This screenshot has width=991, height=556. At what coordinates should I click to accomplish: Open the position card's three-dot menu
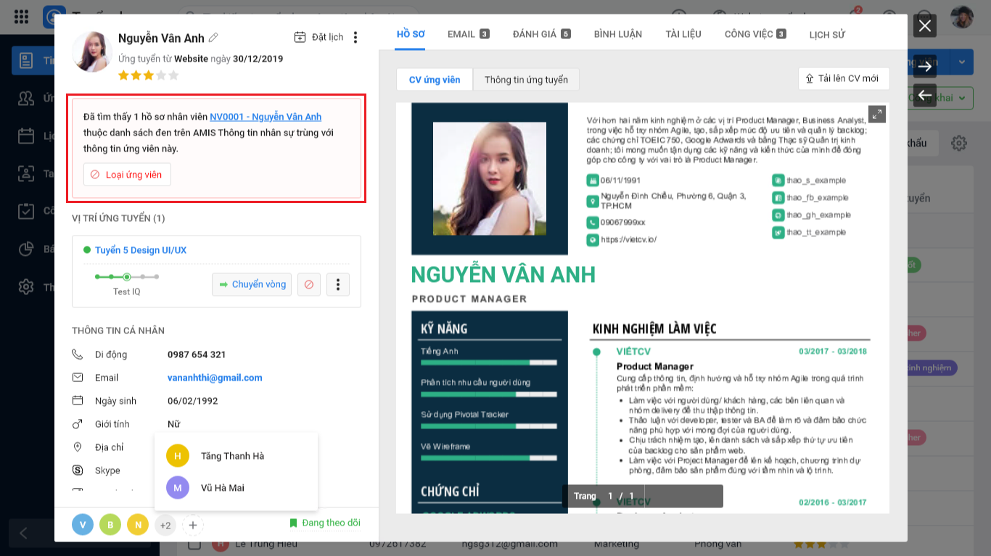(338, 284)
